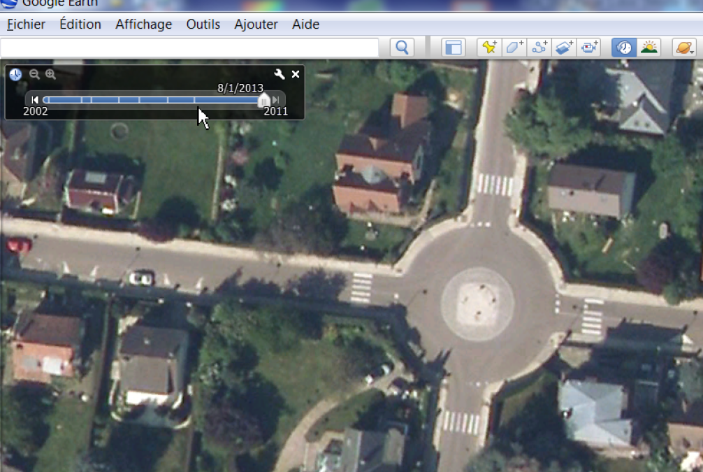Add an image overlay
This screenshot has height=472, width=703.
pos(565,48)
